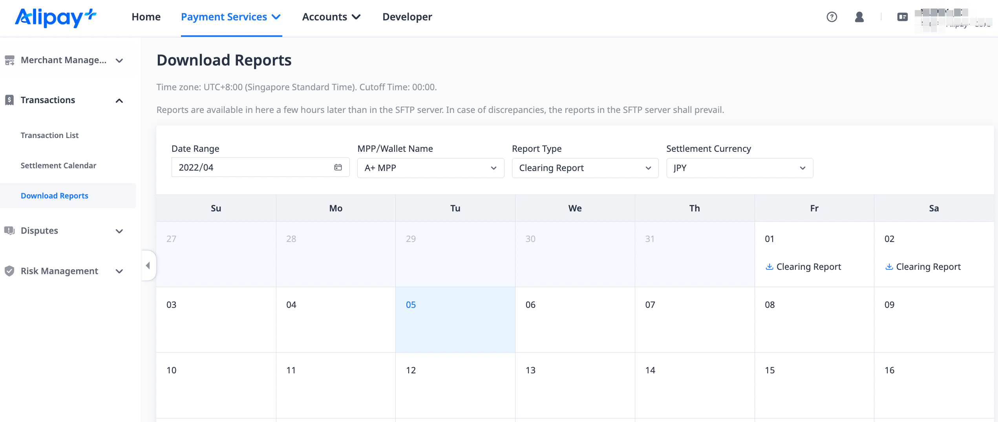
Task: Open Transaction List in sidebar
Action: [x=49, y=135]
